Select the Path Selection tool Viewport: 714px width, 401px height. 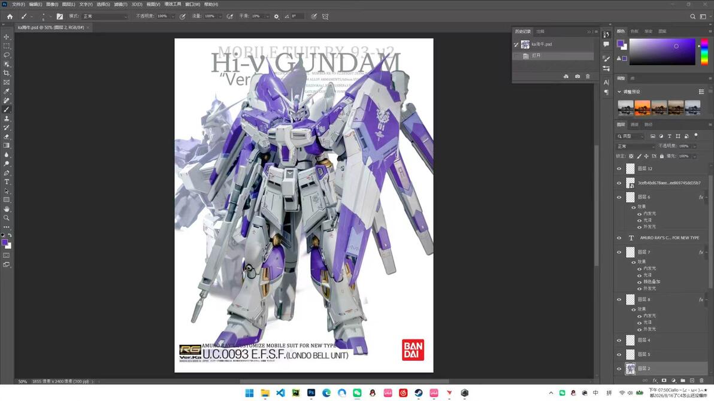(x=7, y=191)
